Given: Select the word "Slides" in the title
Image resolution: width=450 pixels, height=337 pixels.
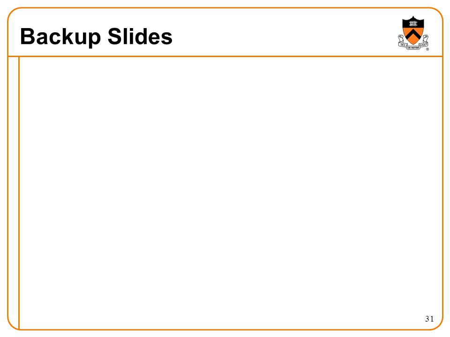Looking at the screenshot, I should [140, 37].
